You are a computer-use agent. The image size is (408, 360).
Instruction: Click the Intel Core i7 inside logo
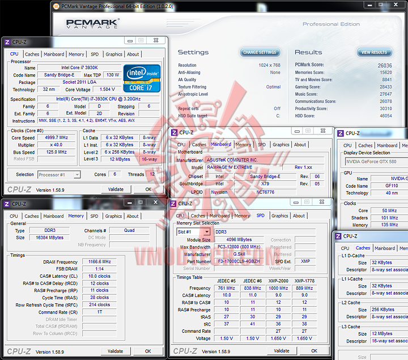pyautogui.click(x=142, y=78)
